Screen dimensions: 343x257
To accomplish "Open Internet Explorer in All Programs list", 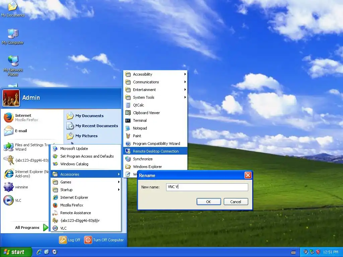I will pos(86,197).
